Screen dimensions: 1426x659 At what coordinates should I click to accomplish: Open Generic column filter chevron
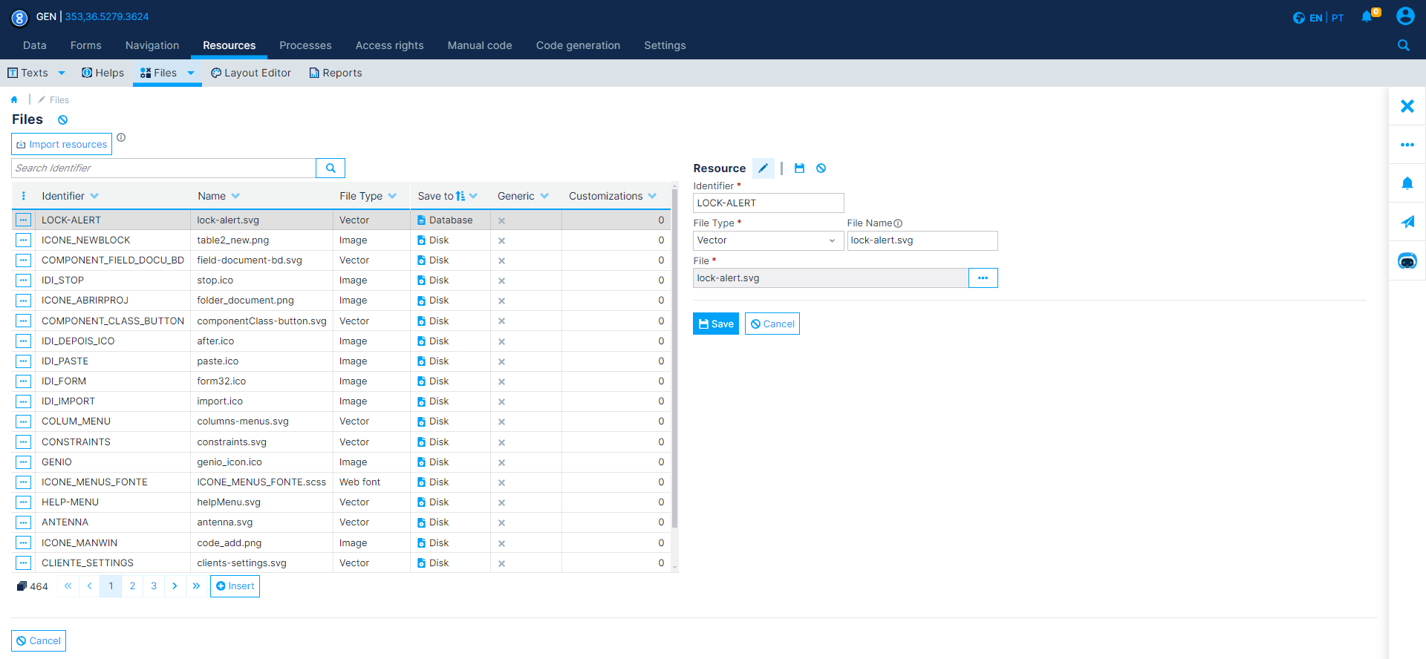[544, 196]
